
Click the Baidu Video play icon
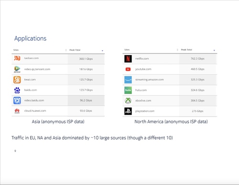(17, 100)
